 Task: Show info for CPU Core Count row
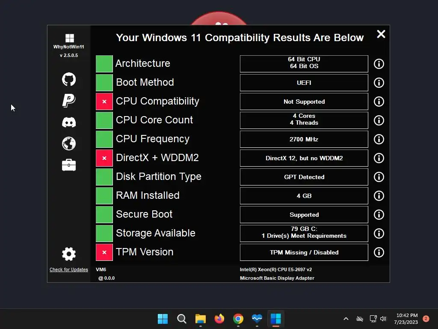(x=379, y=120)
